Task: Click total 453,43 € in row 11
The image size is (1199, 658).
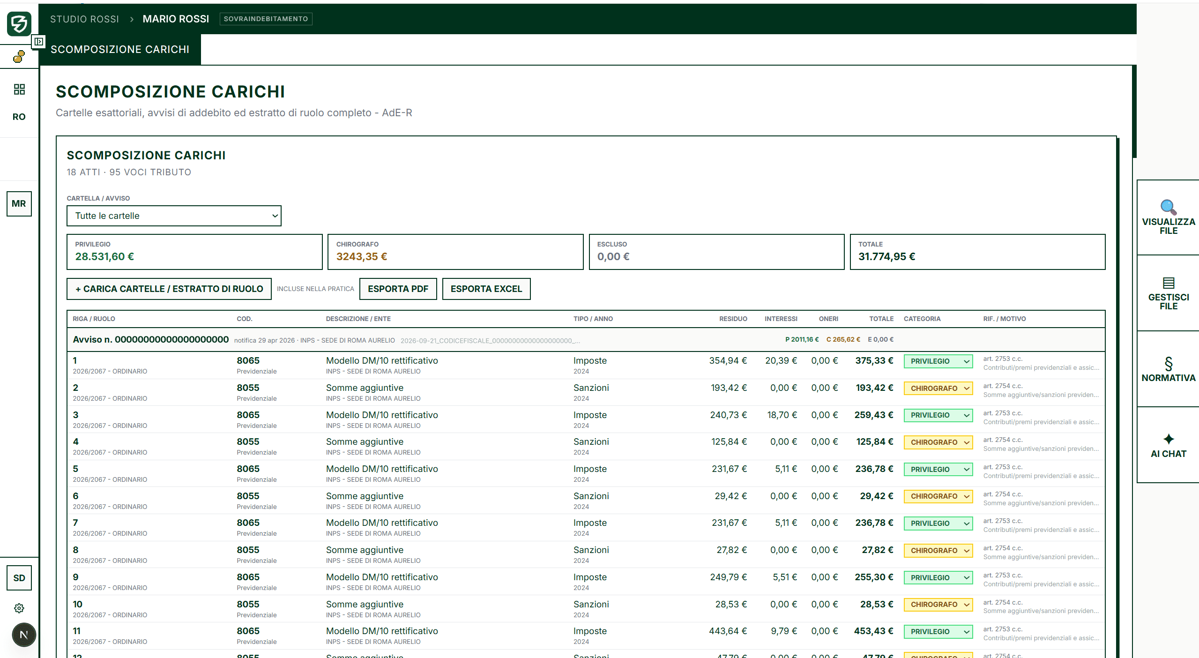Action: coord(873,631)
